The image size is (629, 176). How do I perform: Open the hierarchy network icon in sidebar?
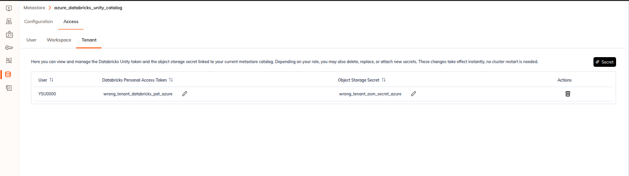tap(9, 21)
